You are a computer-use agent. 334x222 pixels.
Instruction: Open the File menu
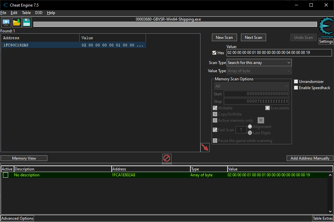pyautogui.click(x=3, y=13)
